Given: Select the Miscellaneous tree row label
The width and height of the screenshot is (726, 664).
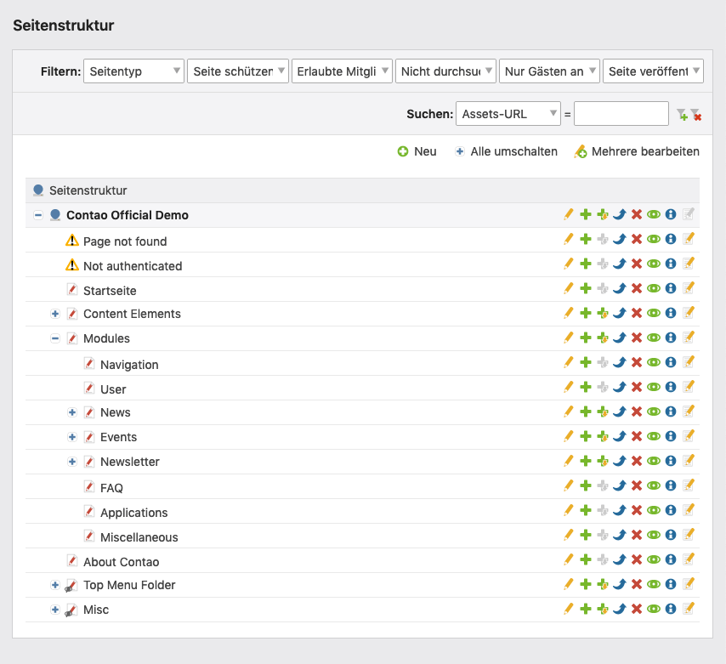Looking at the screenshot, I should click(x=139, y=537).
